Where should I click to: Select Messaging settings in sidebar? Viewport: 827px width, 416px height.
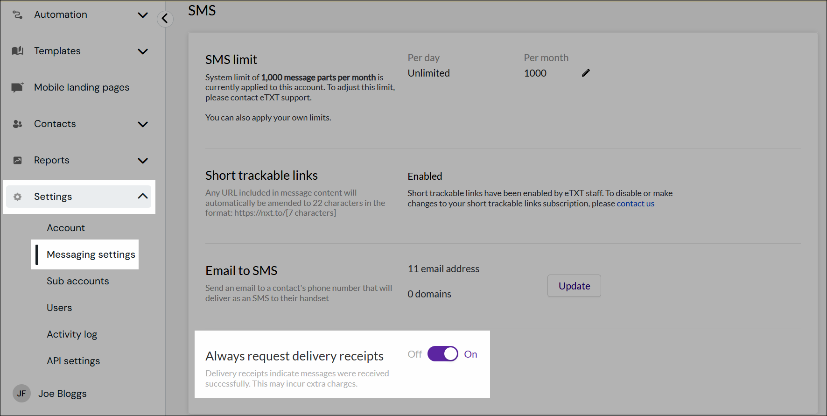[91, 254]
